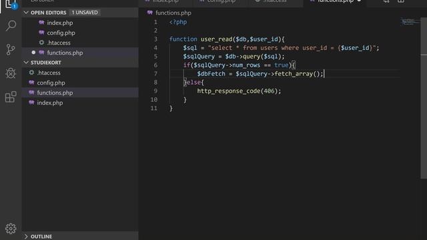This screenshot has height=240, width=427.
Task: Click the code minimap preview
Action: pos(410,21)
